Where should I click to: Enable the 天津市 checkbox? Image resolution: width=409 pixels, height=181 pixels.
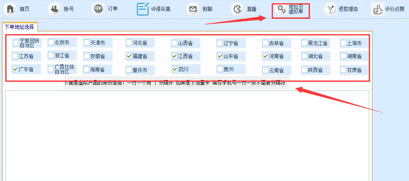pyautogui.click(x=87, y=43)
